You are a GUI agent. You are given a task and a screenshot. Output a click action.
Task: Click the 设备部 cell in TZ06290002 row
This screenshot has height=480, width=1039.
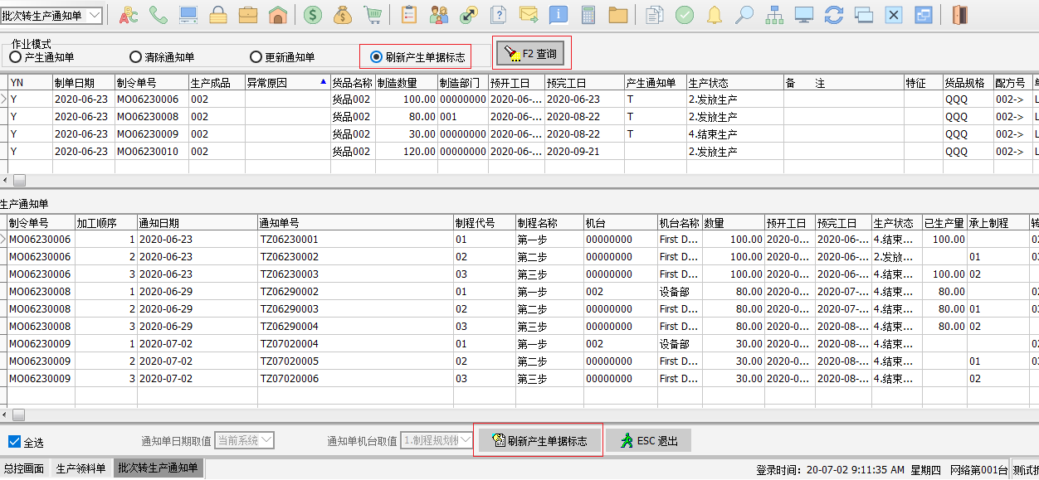[679, 292]
